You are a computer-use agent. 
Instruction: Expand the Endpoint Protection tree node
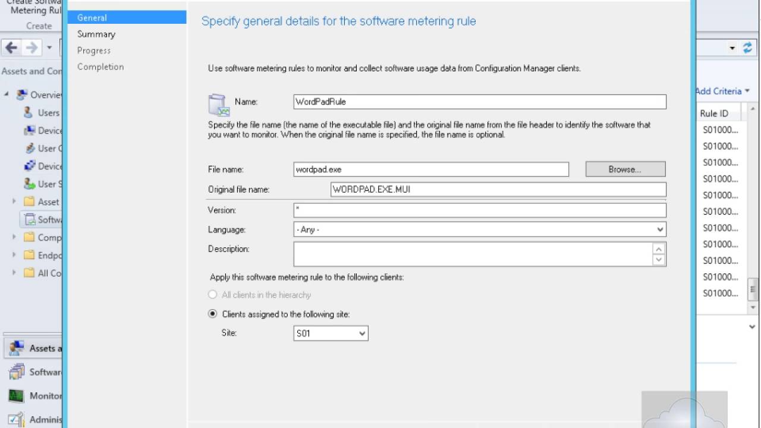[14, 255]
